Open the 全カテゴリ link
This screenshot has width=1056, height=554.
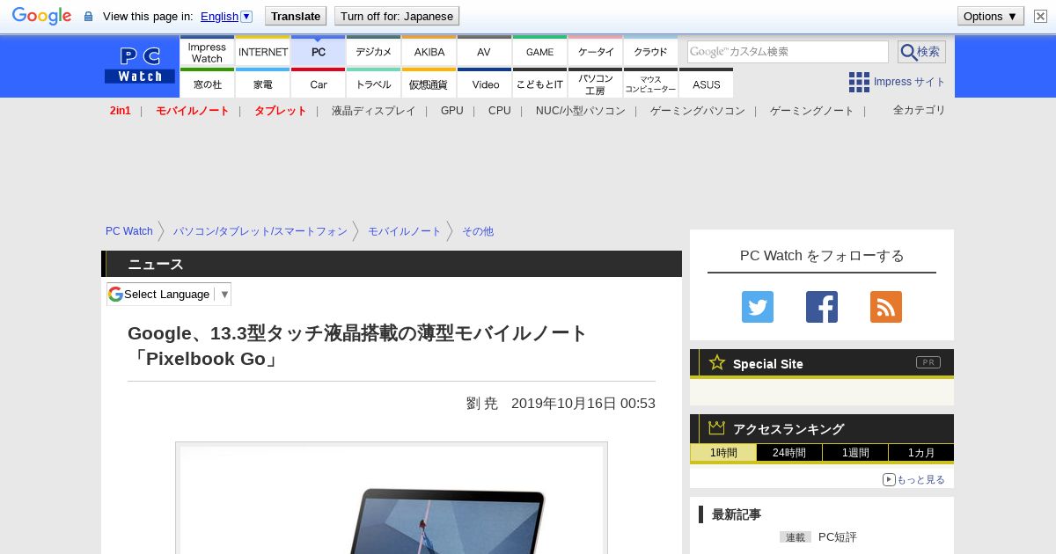920,110
